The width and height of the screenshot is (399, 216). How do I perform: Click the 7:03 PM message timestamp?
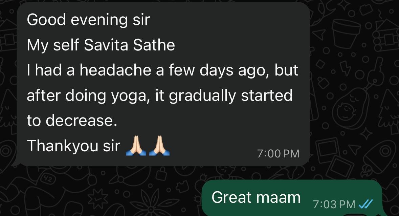(x=334, y=204)
